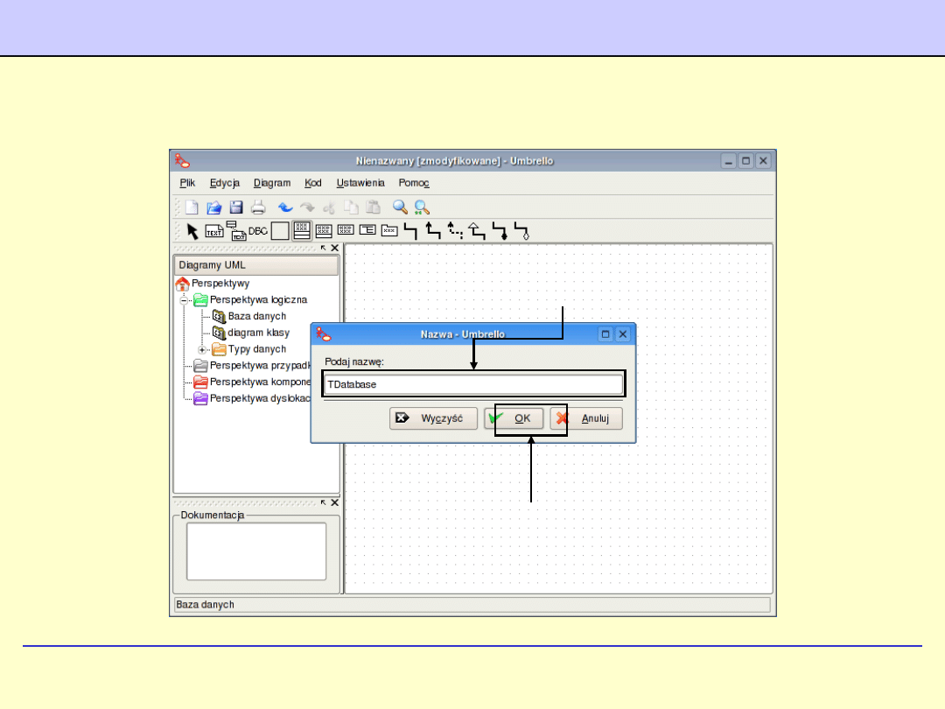
Task: Collapse the Perspektywa logiczna tree node
Action: 185,299
